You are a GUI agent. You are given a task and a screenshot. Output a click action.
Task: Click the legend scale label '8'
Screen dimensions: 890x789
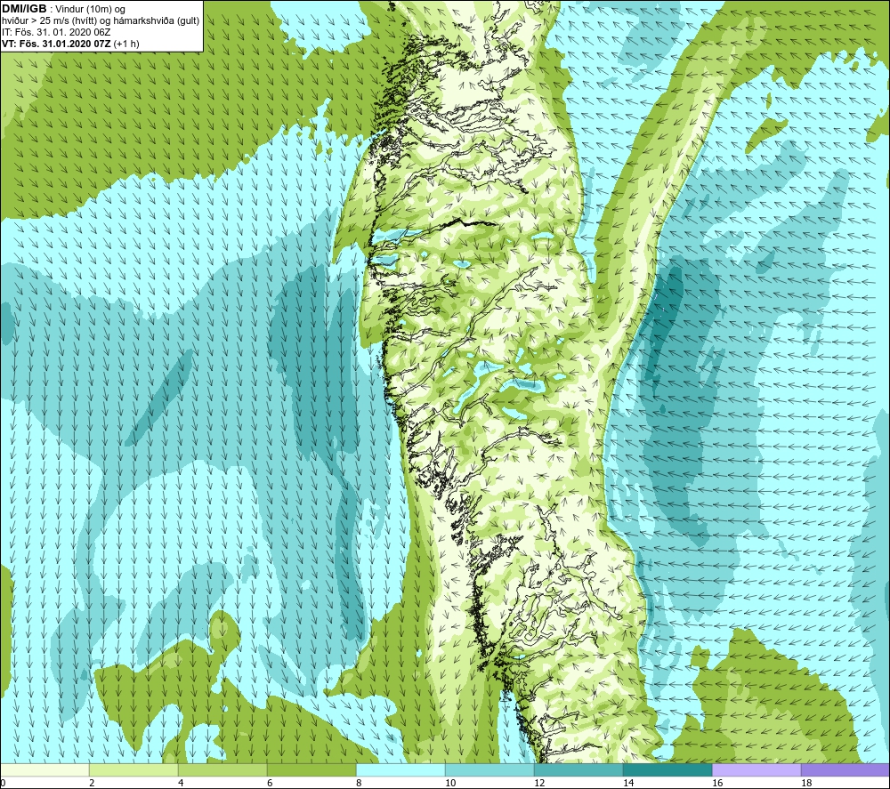tap(359, 784)
